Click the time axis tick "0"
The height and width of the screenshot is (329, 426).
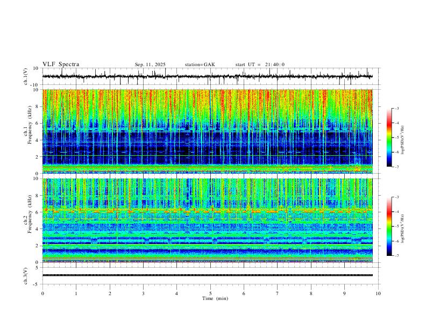tap(42, 294)
